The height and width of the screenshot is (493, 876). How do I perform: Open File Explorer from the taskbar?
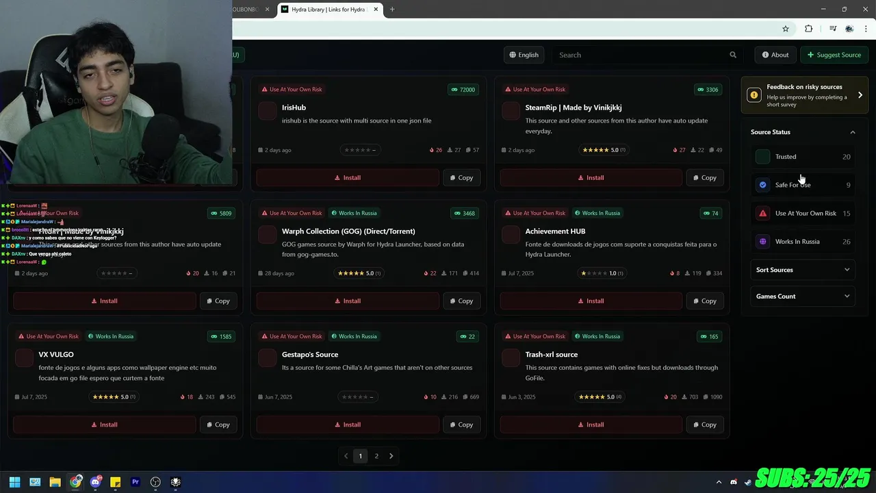tap(55, 482)
